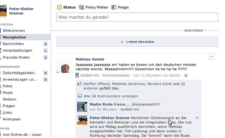Open Nachrichten in the sidebar

point(13,44)
